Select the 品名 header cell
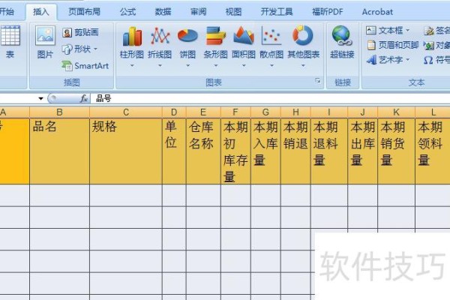The image size is (450, 300). (59, 151)
